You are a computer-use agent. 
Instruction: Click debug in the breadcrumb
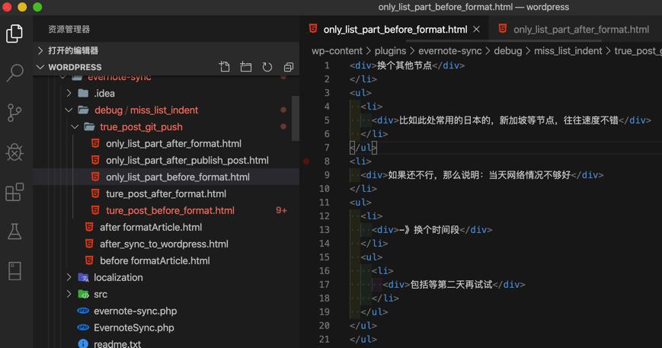[508, 51]
